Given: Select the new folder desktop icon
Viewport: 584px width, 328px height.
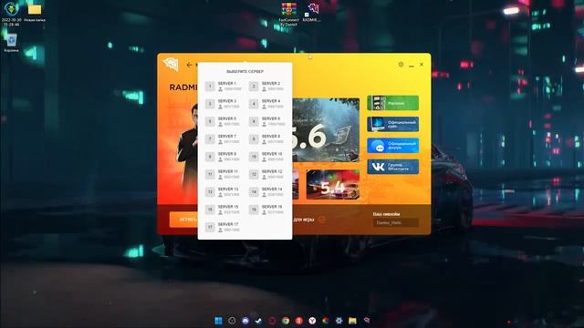Looking at the screenshot, I should [35, 13].
